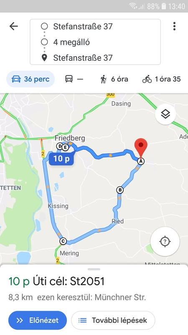This screenshot has width=188, height=335.
Task: Open the three-dot overflow menu
Action: pyautogui.click(x=174, y=26)
